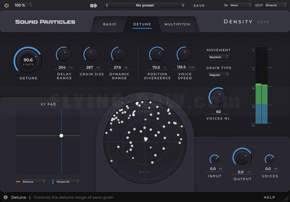Click the XY pad white handle
The height and width of the screenshot is (202, 290).
61,136
